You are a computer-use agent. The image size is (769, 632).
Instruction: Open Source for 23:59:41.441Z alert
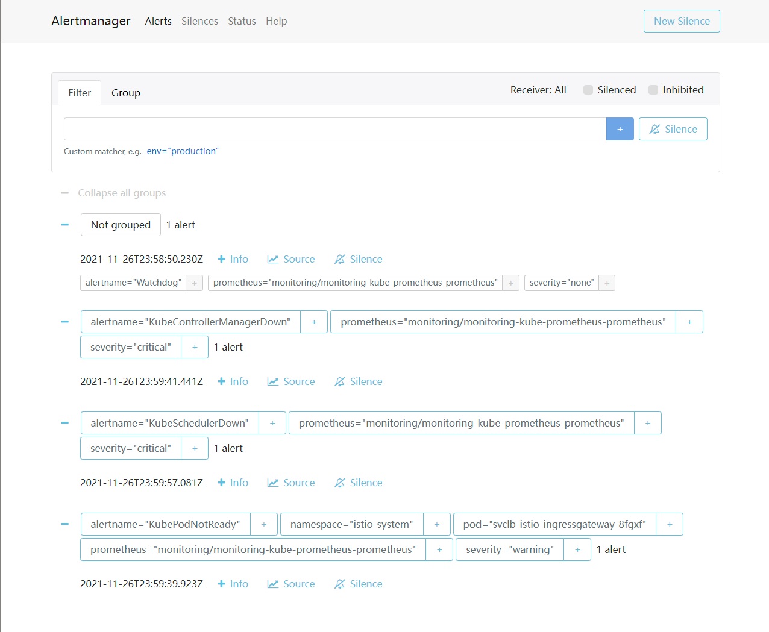point(291,381)
